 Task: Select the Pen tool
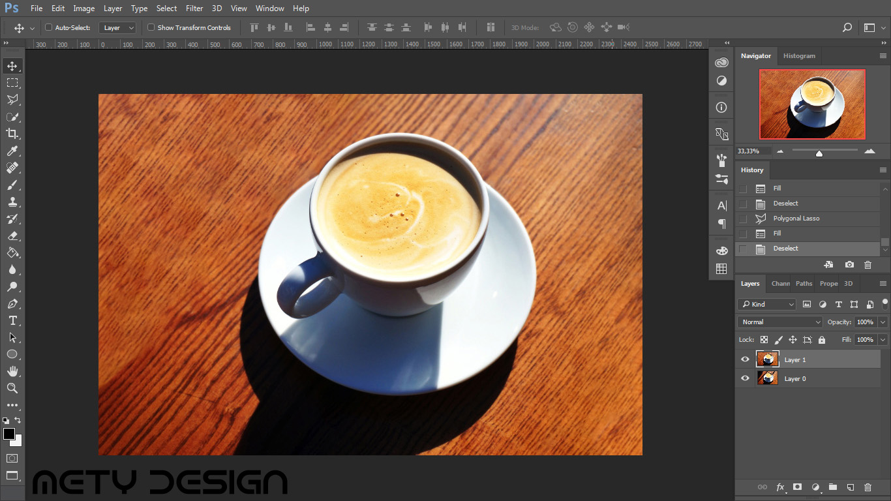12,303
